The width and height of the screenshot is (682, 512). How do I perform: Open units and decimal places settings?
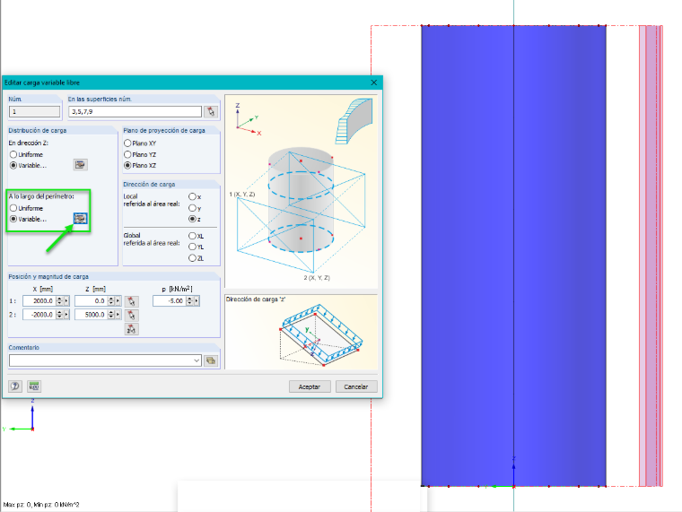coord(34,386)
